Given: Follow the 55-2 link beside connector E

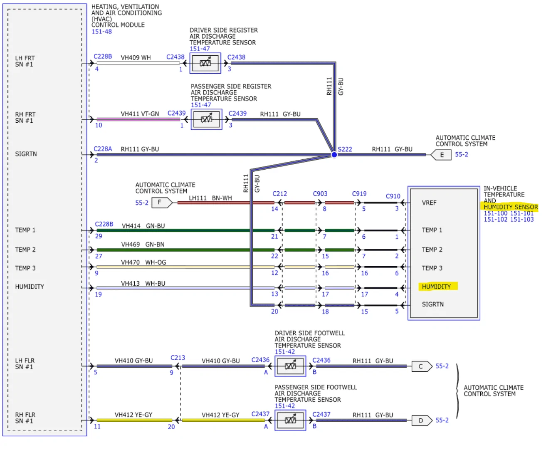Looking at the screenshot, I should click(x=462, y=154).
